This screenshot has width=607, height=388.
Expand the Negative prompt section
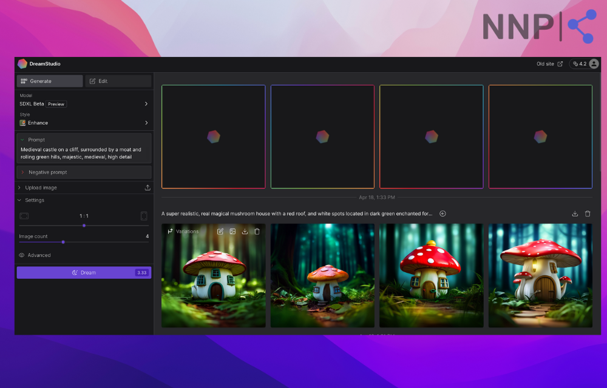click(x=84, y=172)
